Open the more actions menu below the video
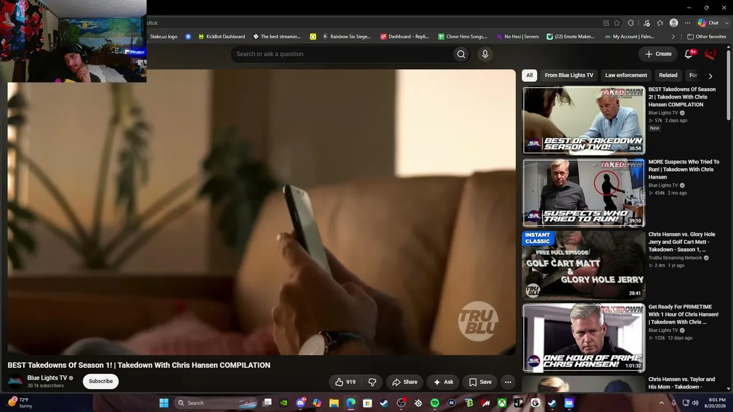 [x=508, y=382]
